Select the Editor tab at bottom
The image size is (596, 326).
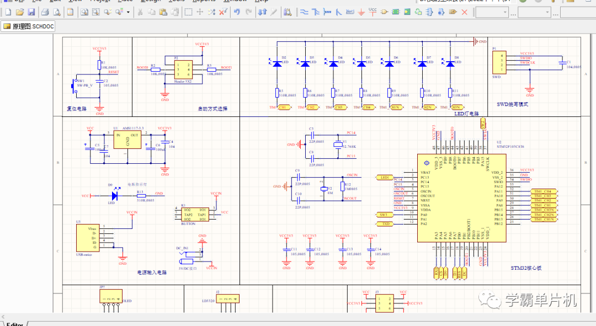click(14, 324)
